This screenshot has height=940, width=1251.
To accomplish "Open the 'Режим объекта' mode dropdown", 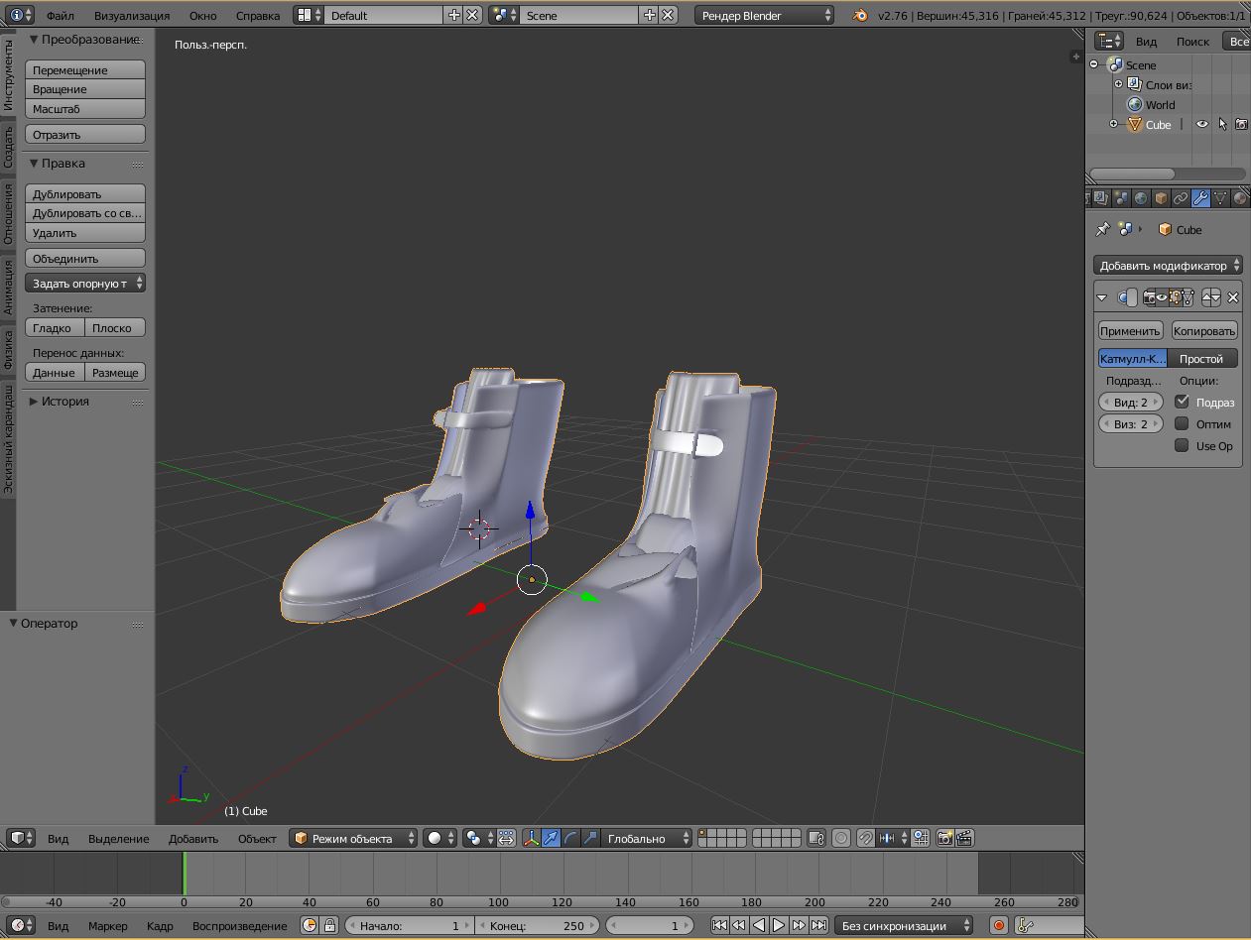I will [x=354, y=838].
